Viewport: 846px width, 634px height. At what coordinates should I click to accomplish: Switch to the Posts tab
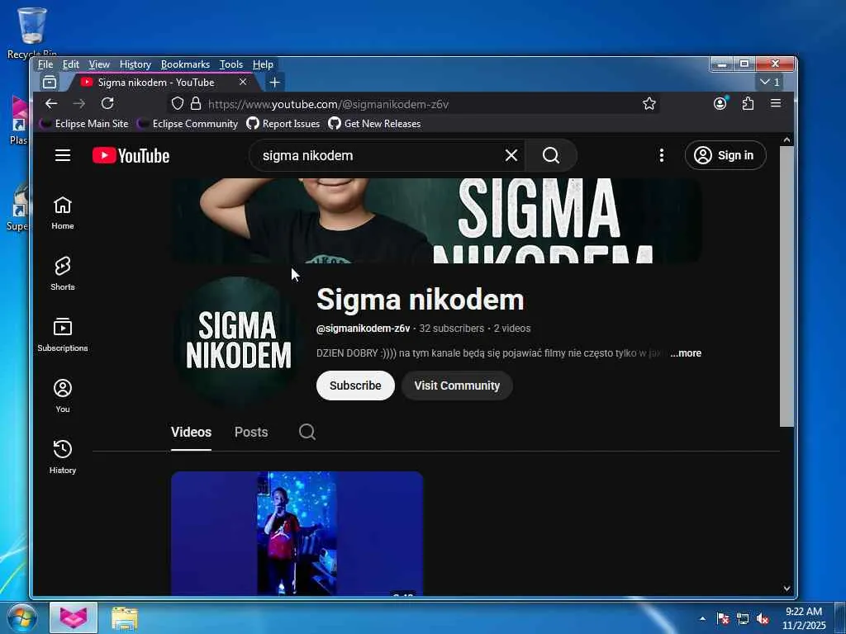[x=251, y=432]
